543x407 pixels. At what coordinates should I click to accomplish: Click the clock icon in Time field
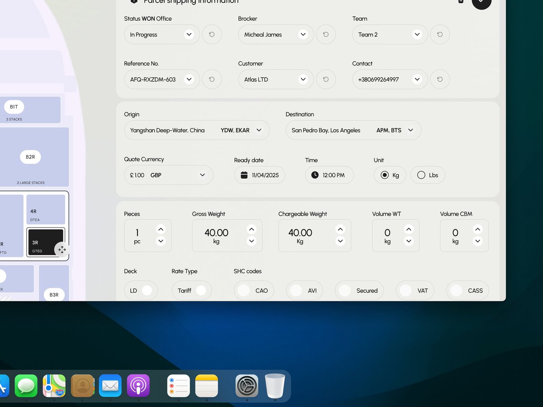(x=315, y=175)
